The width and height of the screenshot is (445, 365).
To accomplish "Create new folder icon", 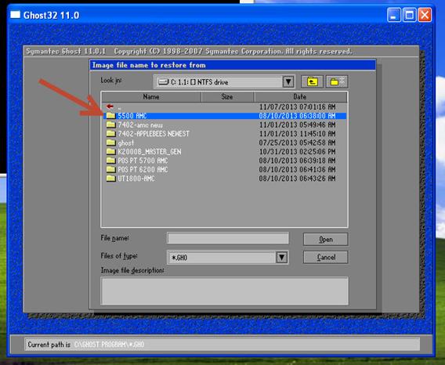I will click(337, 81).
